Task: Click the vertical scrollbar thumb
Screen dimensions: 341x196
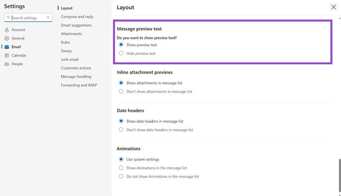Action: (x=340, y=176)
